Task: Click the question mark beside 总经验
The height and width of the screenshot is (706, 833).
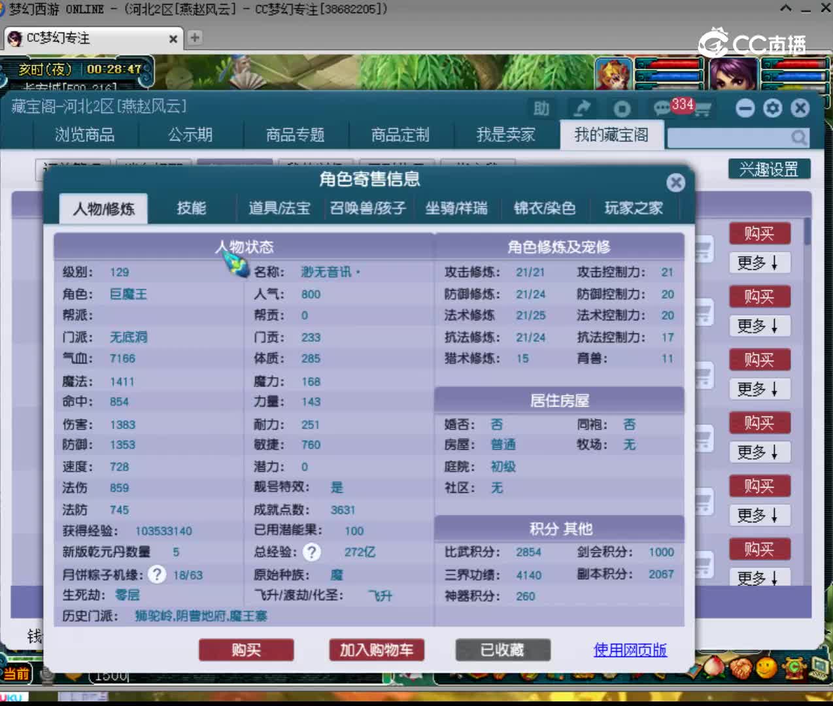Action: 312,552
